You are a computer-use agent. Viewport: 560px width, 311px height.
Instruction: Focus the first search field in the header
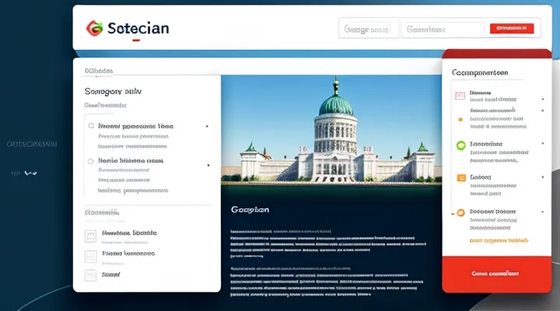(x=369, y=28)
